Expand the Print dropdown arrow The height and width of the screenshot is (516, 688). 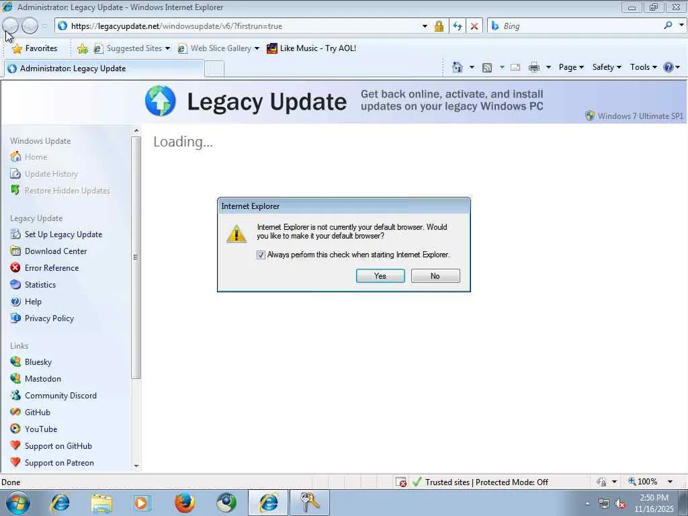tap(548, 68)
